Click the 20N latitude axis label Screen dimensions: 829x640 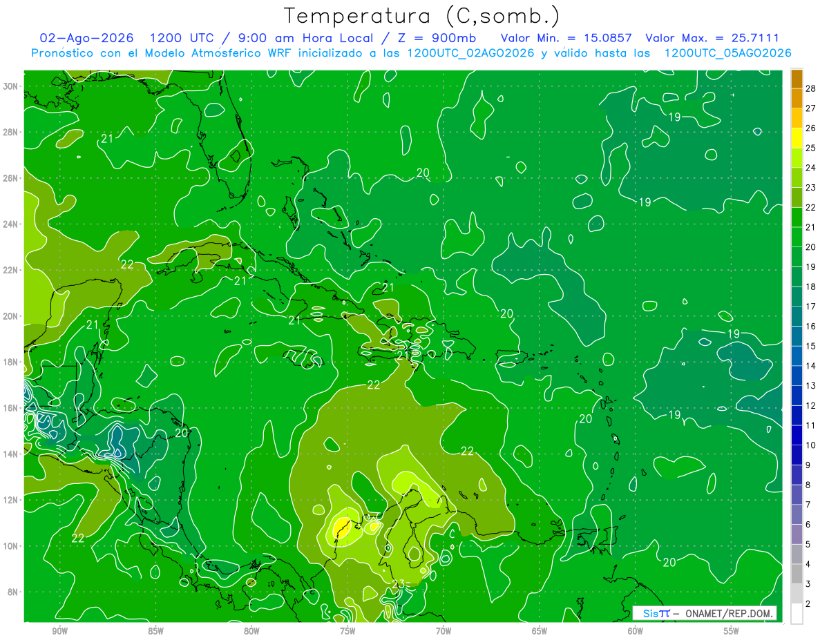click(x=11, y=316)
